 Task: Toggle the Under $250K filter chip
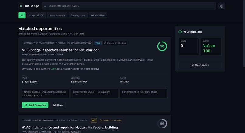(x=36, y=15)
